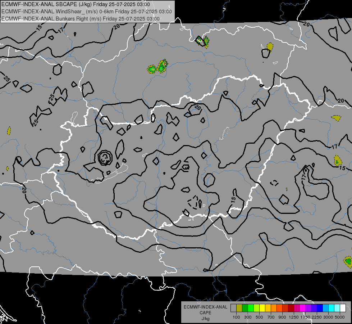Select the white legend swatch
The width and height of the screenshot is (352, 324).
point(343,308)
